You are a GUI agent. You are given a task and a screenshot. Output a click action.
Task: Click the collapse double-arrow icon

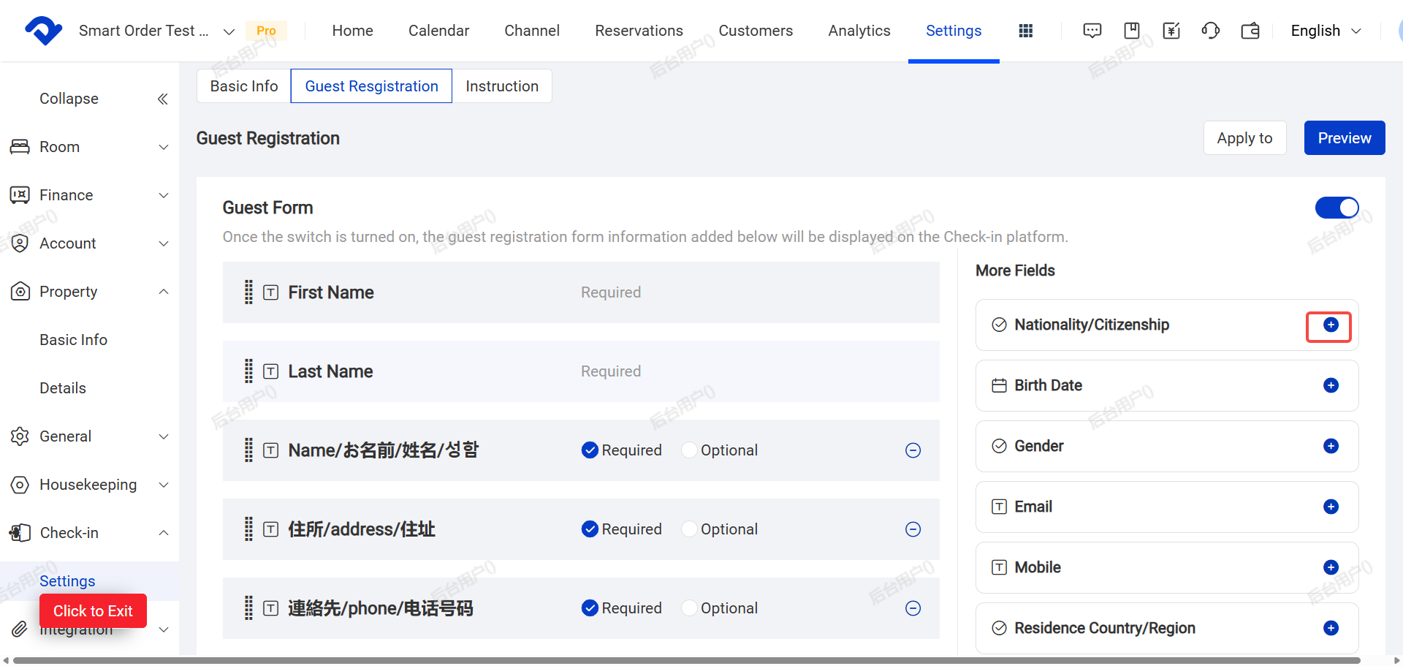pos(162,99)
